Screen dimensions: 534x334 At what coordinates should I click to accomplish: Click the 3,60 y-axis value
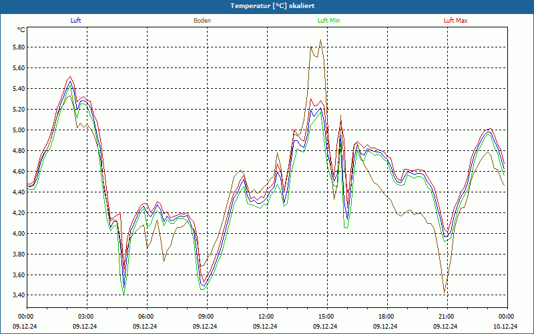click(19, 275)
